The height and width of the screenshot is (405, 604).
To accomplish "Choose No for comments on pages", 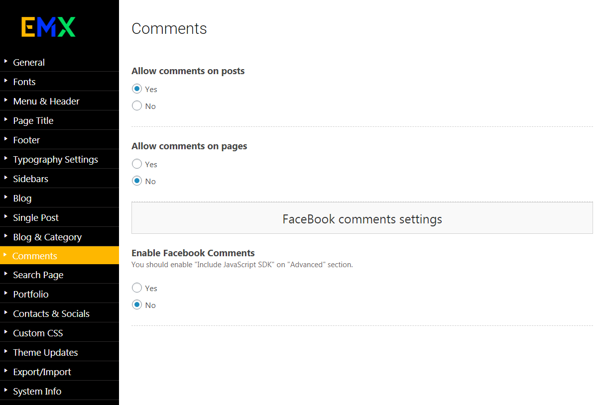I will 137,181.
